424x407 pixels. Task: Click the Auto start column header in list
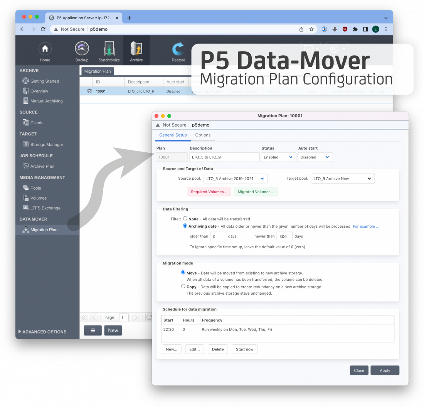pos(175,82)
